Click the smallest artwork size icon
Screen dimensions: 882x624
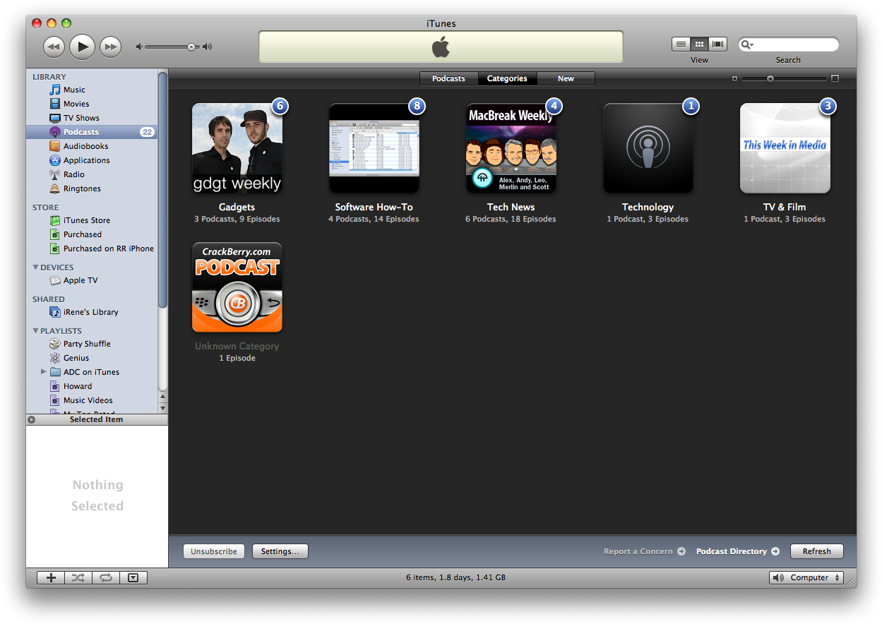[734, 78]
